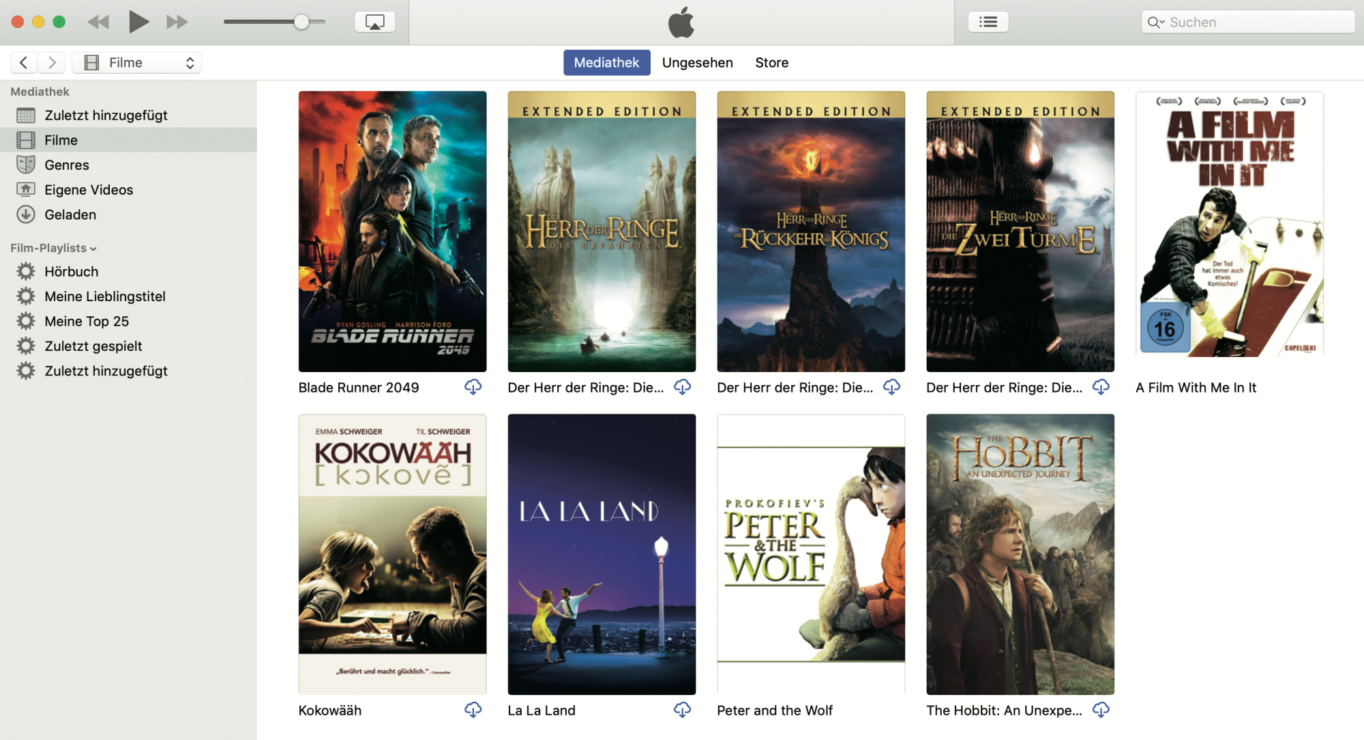The height and width of the screenshot is (740, 1364).
Task: Open the search options magnifier dropdown
Action: [x=1155, y=22]
